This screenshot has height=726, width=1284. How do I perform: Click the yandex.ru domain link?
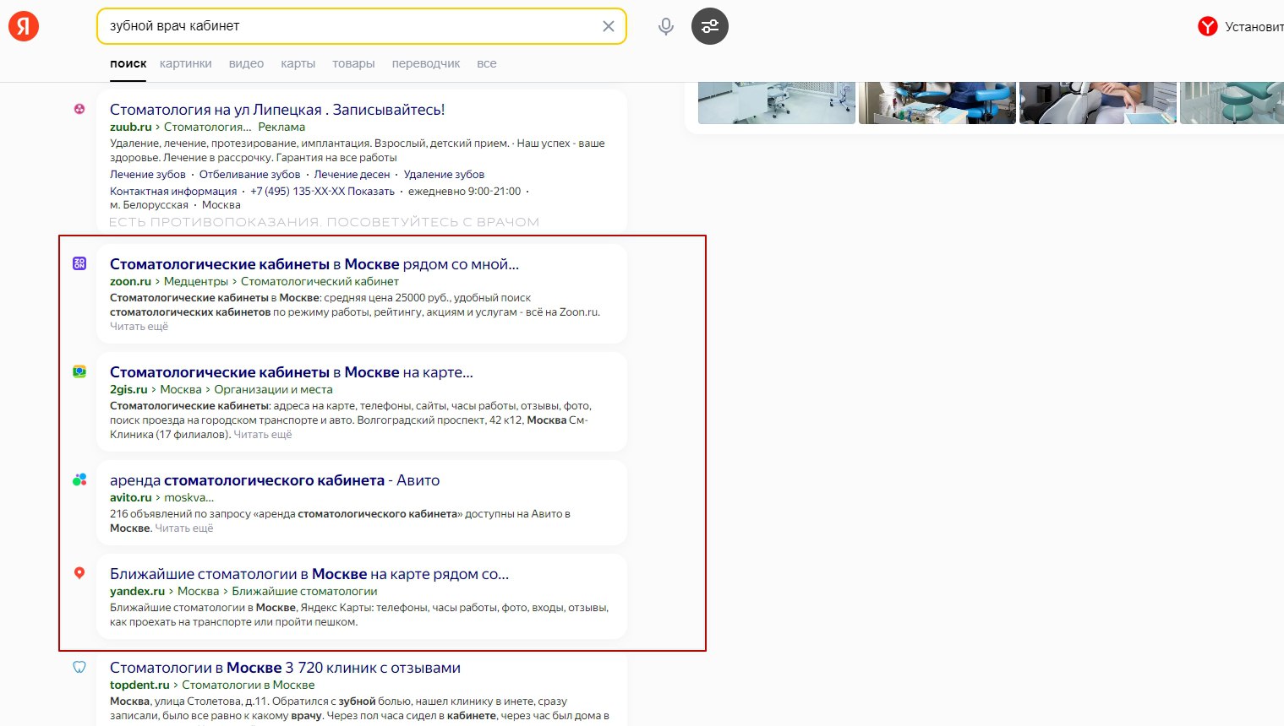click(137, 591)
